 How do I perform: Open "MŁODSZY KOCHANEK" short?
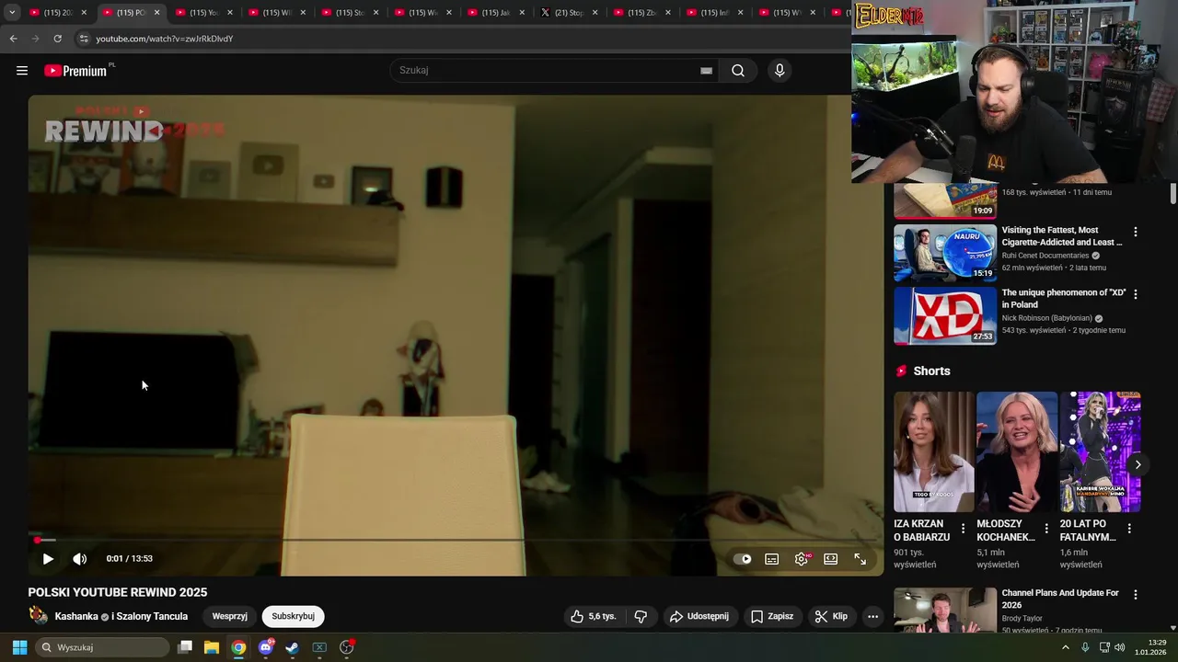[1017, 451]
